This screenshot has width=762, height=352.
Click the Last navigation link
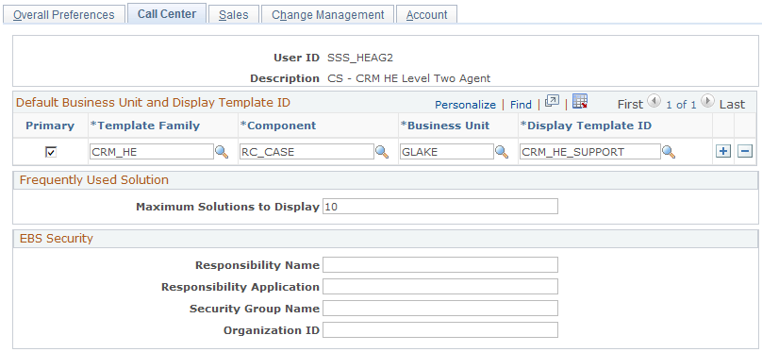click(732, 104)
